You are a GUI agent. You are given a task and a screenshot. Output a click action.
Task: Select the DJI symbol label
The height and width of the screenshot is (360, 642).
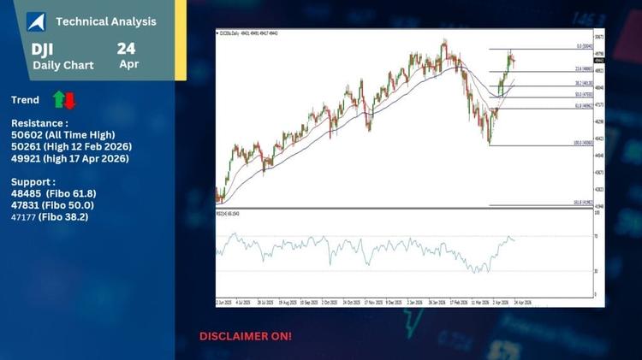click(43, 50)
